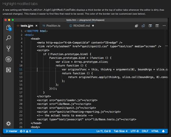Click the meta http-equiv line

coord(80,43)
